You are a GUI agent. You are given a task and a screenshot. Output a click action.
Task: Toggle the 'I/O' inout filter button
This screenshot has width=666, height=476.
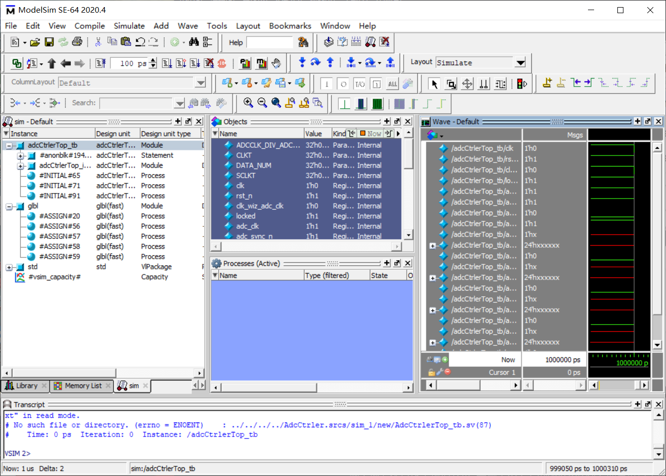tap(360, 84)
